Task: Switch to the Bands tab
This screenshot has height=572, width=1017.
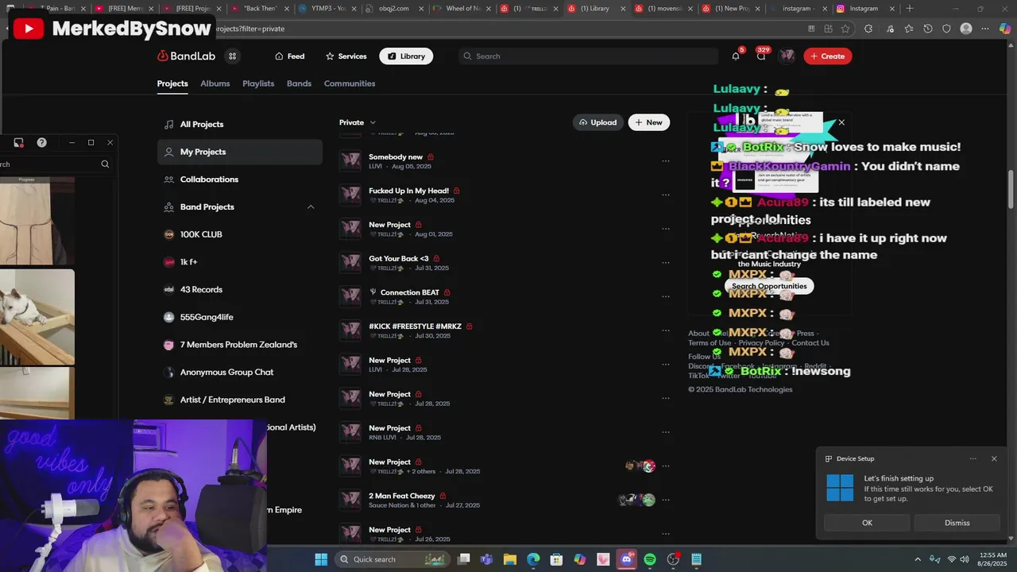Action: pyautogui.click(x=299, y=83)
